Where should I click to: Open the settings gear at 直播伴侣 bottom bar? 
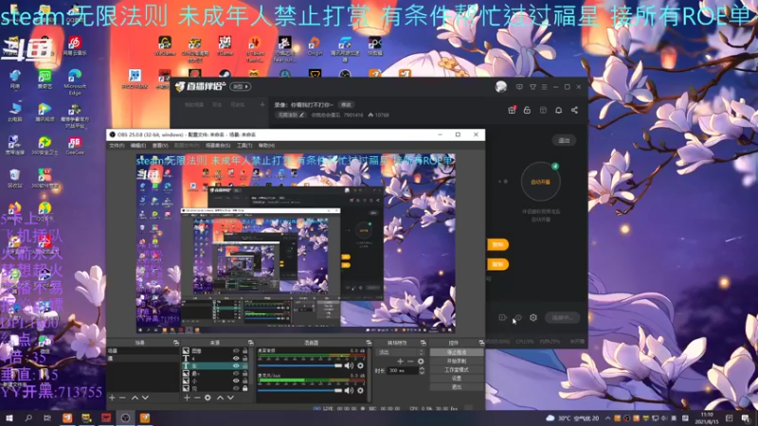[x=533, y=317]
